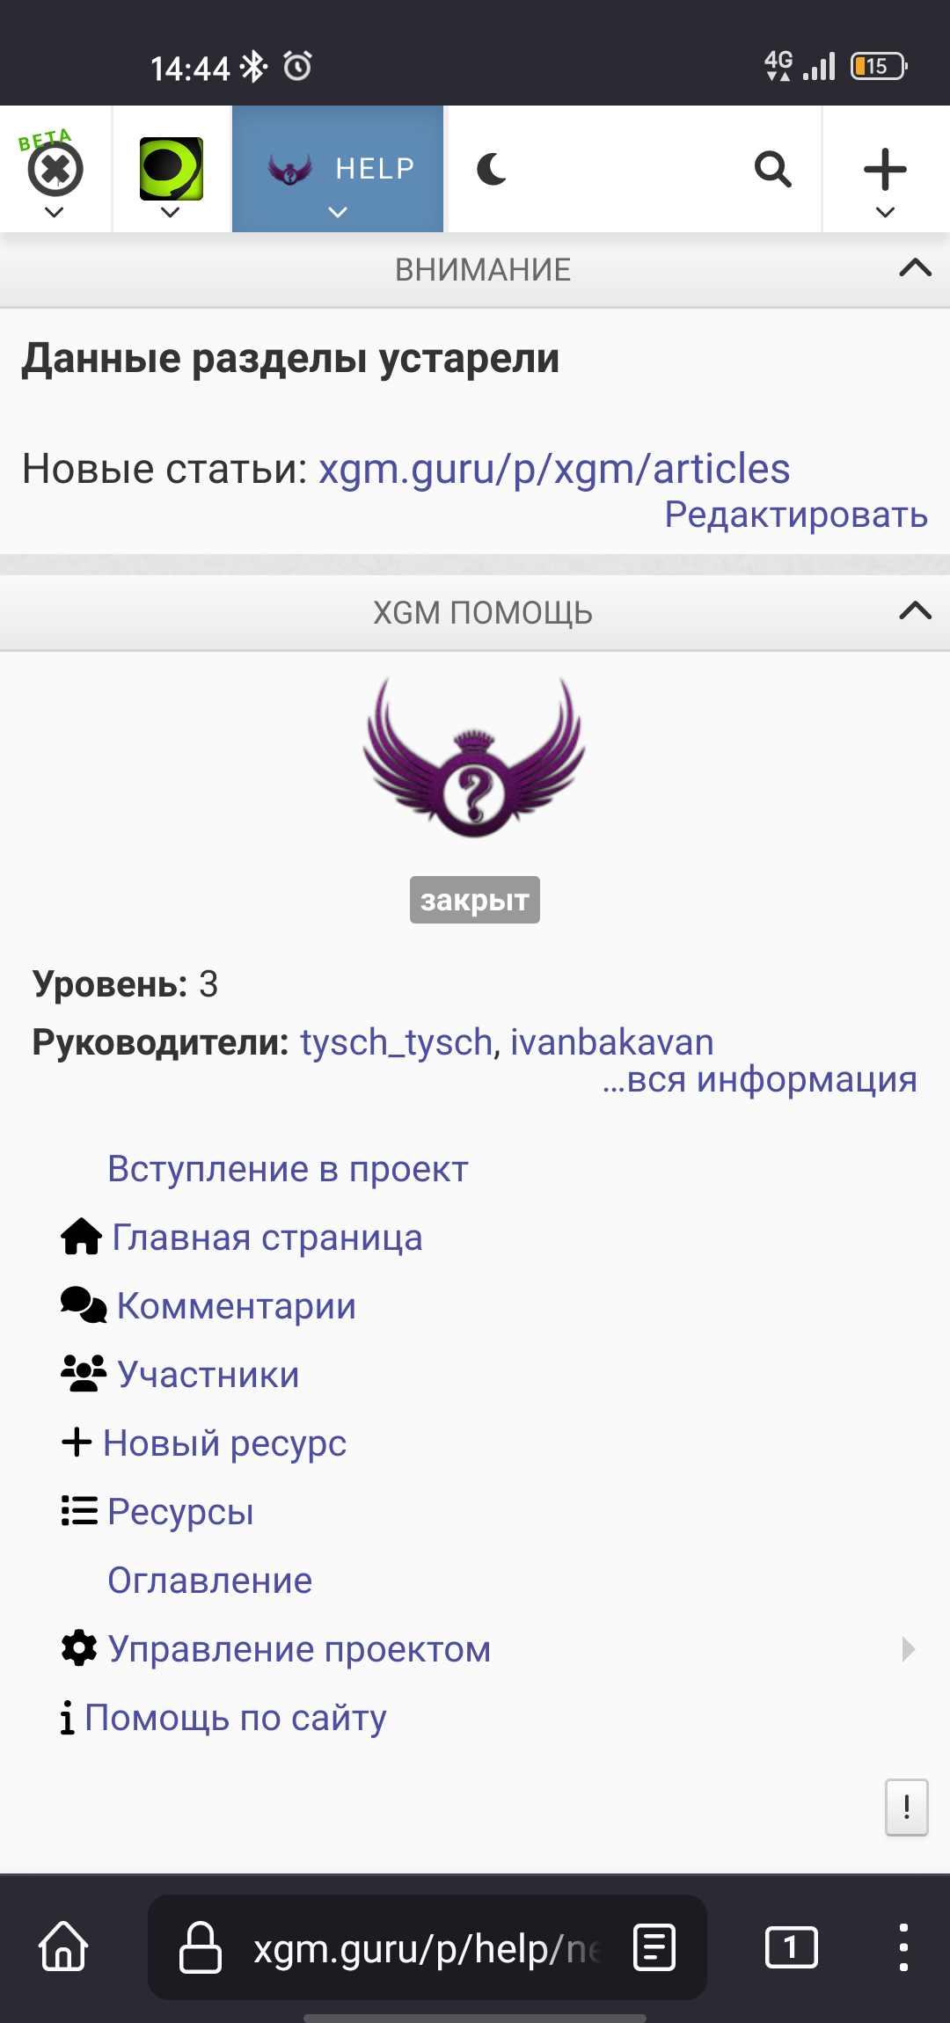Tap the purple winged project logo

point(474,757)
